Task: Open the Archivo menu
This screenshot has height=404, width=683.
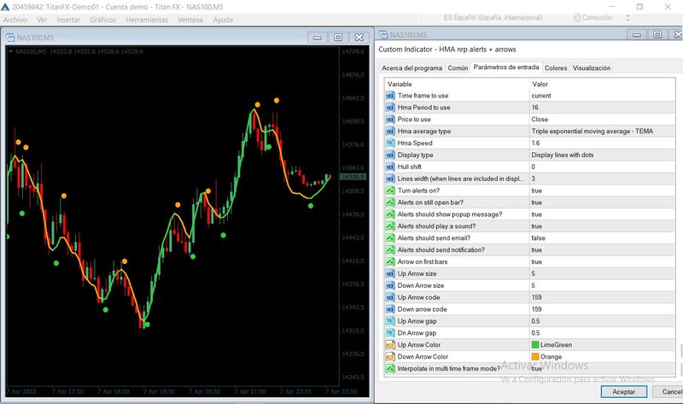Action: (15, 20)
